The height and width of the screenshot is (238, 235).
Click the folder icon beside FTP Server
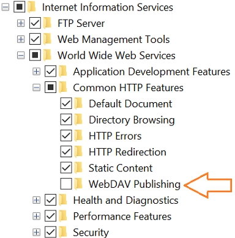[48, 23]
